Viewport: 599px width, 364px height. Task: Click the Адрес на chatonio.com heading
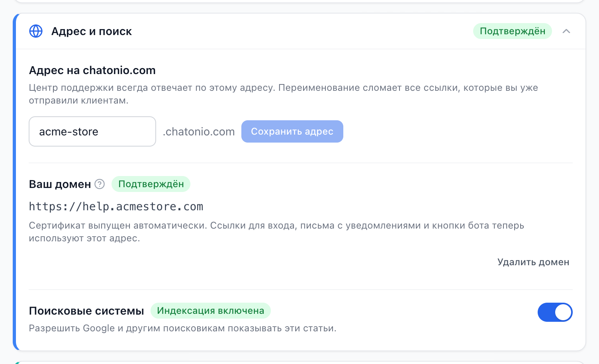click(92, 70)
